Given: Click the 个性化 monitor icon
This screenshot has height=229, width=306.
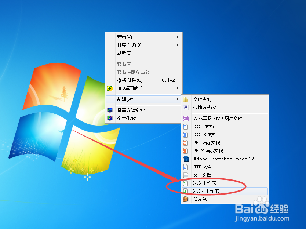Looking at the screenshot, I should point(110,118).
